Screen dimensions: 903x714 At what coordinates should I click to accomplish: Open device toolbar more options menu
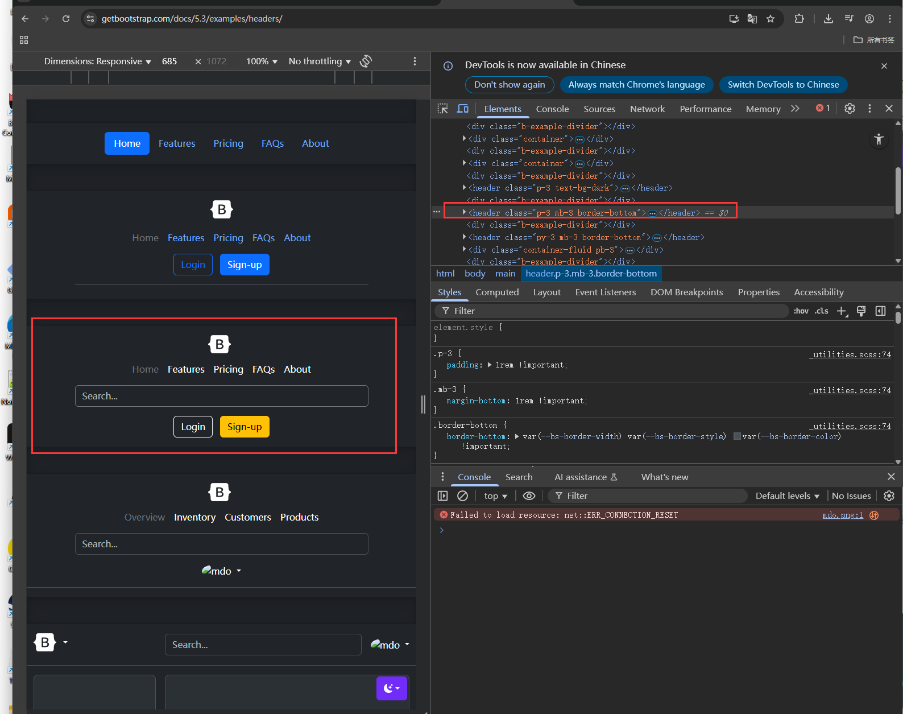tap(415, 61)
